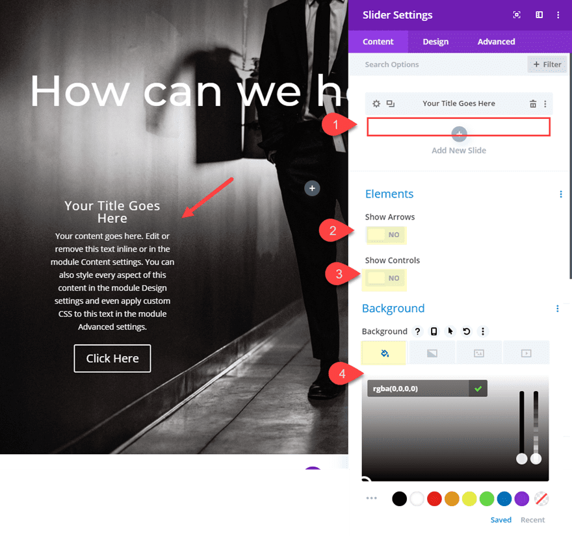Click the Search Options field
The width and height of the screenshot is (572, 536).
(x=437, y=64)
